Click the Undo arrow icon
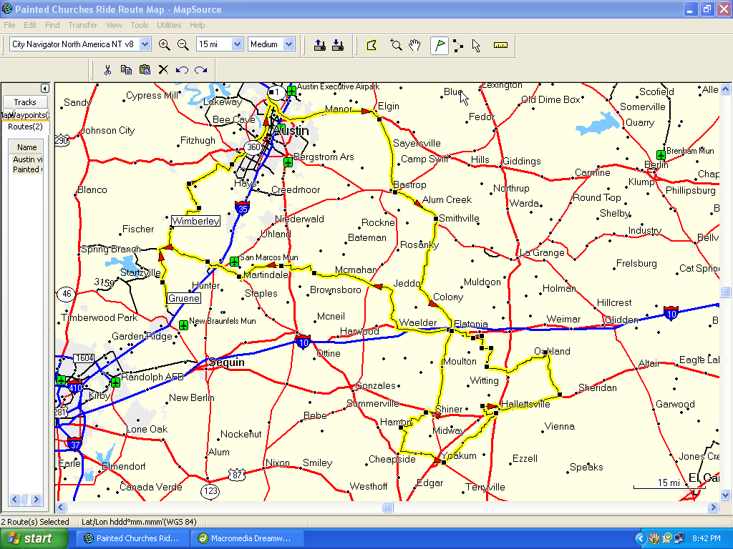Screen dimensions: 733x549 tap(182, 69)
